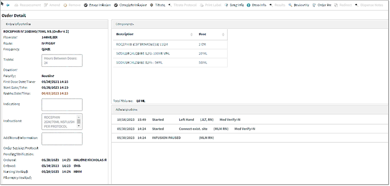
Task: Click the Priority value Routine
Action: [48, 76]
